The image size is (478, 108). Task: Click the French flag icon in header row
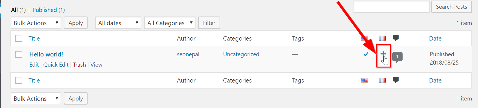(382, 38)
